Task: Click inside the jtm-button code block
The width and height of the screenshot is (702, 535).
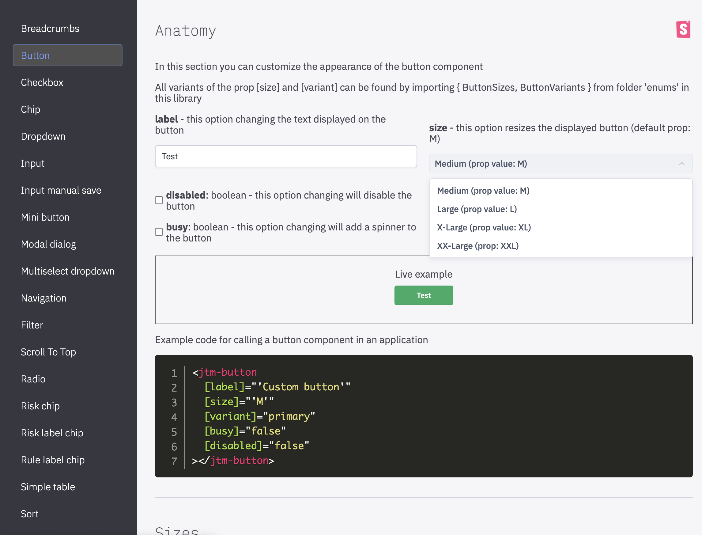Action: pyautogui.click(x=423, y=416)
